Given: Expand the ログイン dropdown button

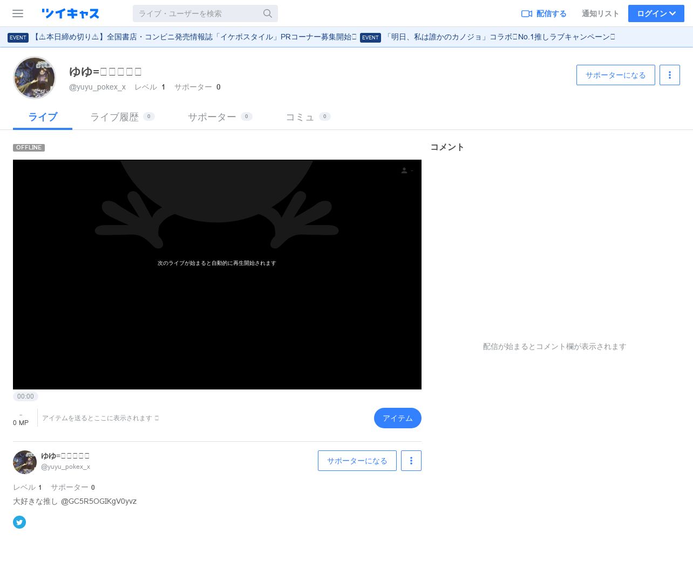Looking at the screenshot, I should [x=656, y=13].
